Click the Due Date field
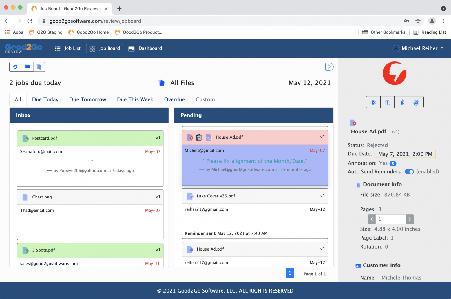This screenshot has width=451, height=299. [x=405, y=154]
